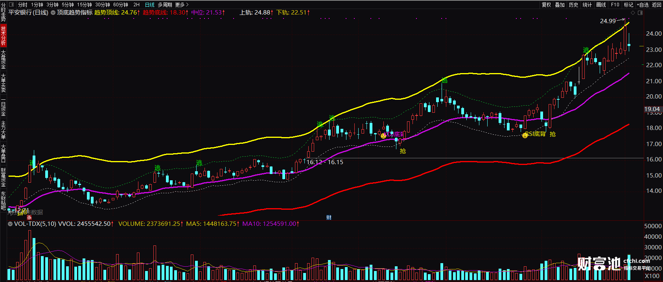Click the 返回 back button
663x282 pixels.
656,5
